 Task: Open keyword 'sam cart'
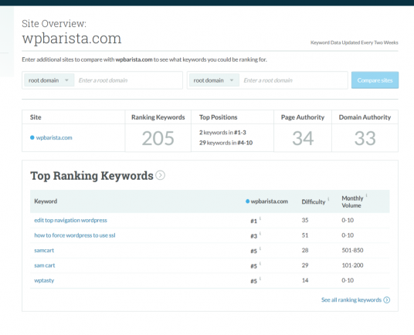pos(45,266)
